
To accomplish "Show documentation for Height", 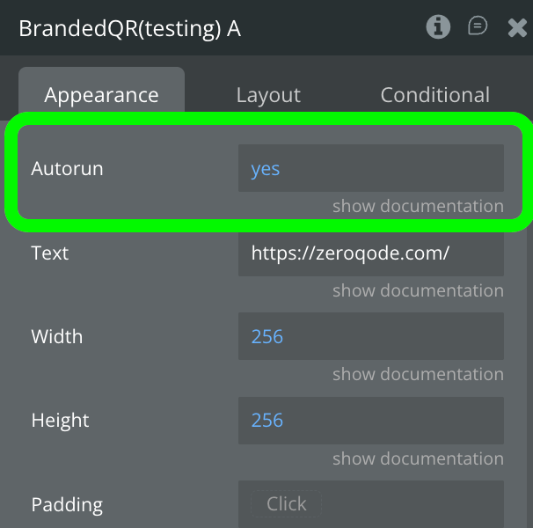I will [418, 458].
